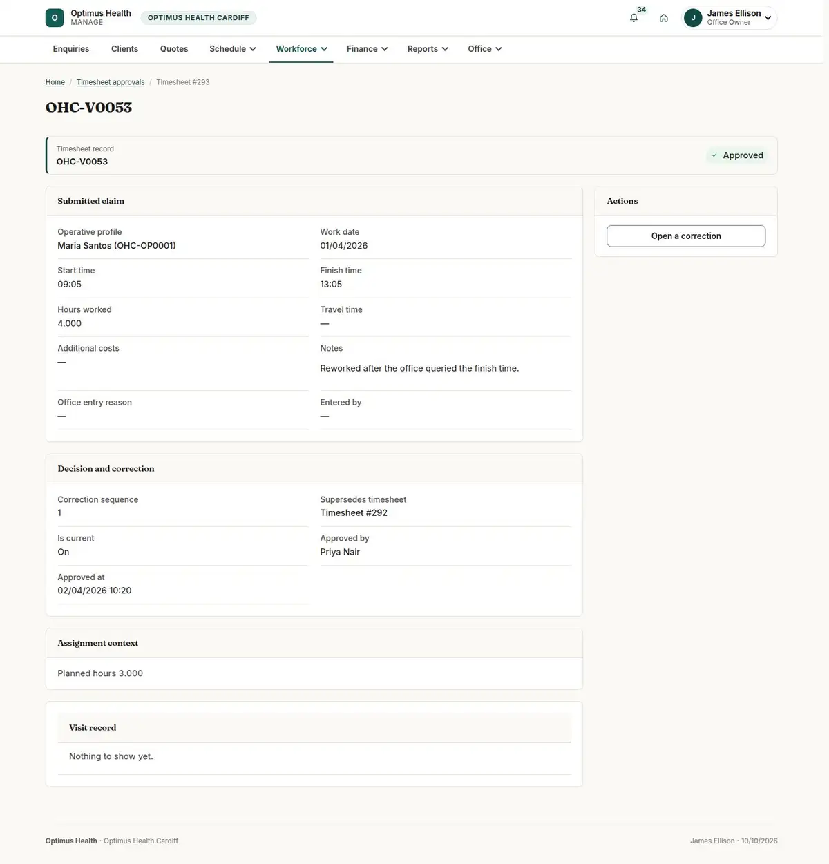Open the notifications bell icon
The height and width of the screenshot is (864, 829).
pos(633,18)
